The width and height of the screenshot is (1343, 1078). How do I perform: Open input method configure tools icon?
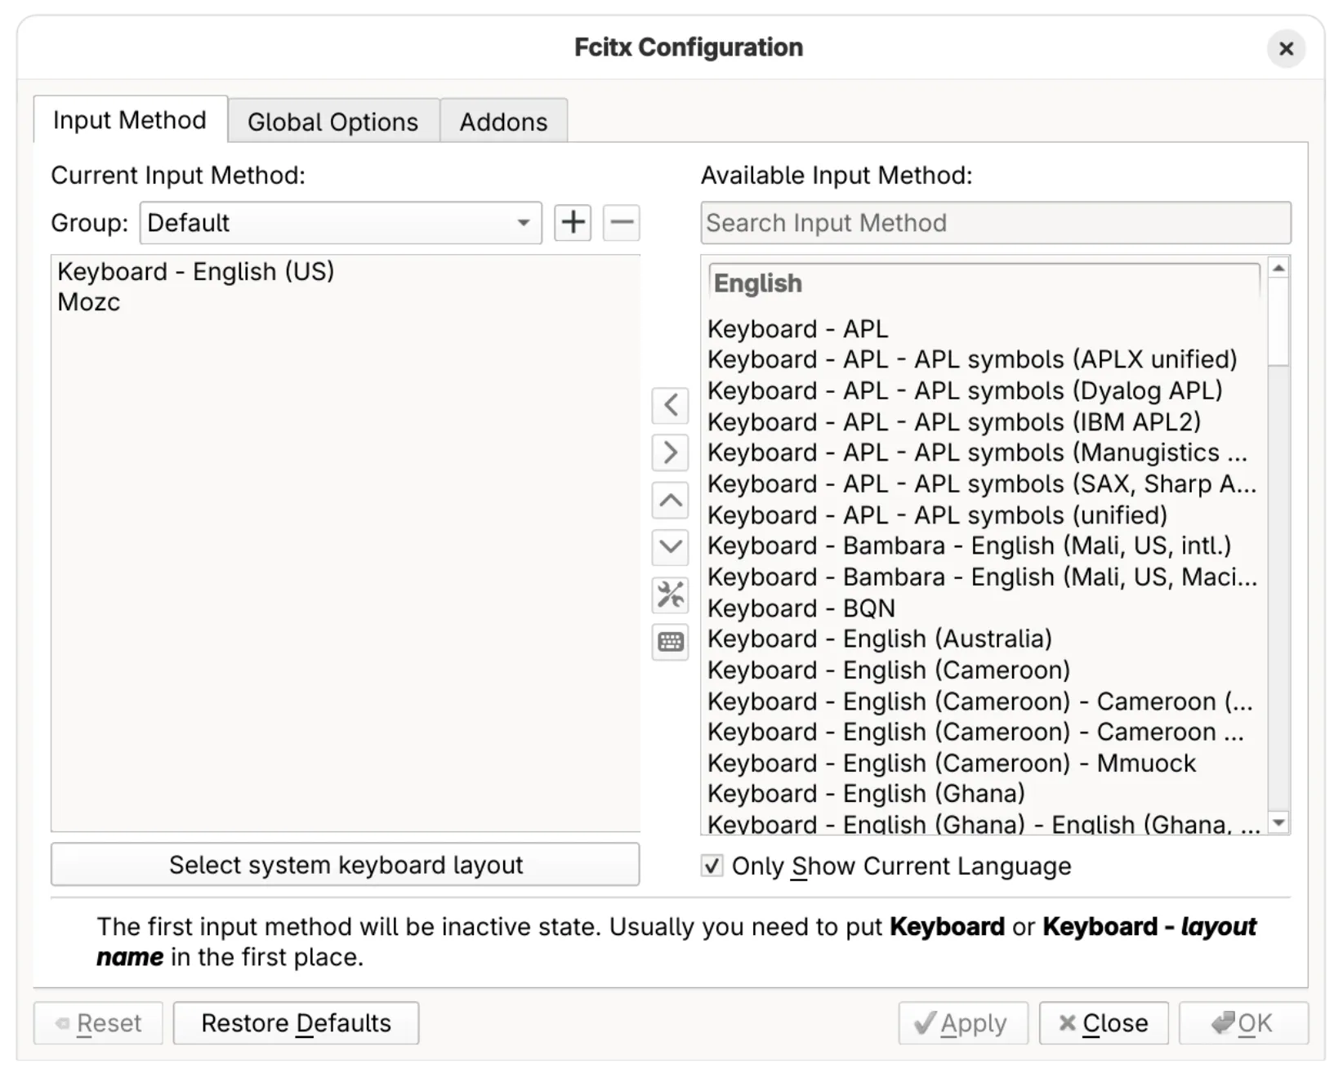(670, 595)
